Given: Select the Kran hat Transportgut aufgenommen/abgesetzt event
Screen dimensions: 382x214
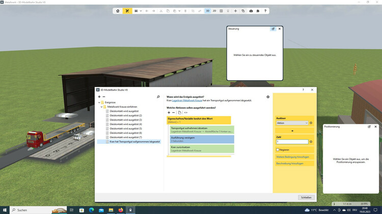Looking at the screenshot, I should pos(134,142).
